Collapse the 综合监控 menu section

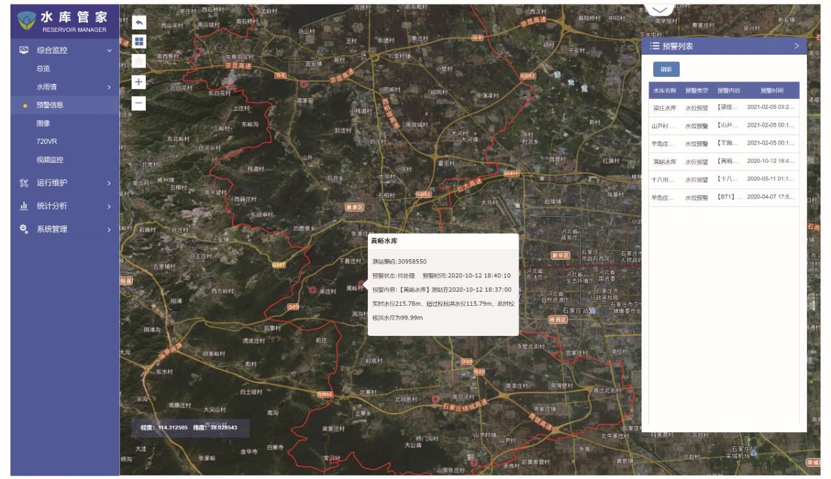pos(109,50)
